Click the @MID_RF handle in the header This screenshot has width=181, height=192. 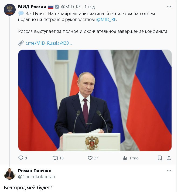point(71,7)
